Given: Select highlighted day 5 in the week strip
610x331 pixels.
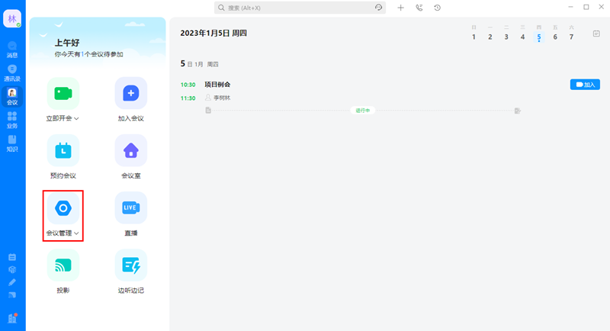Looking at the screenshot, I should (x=539, y=37).
